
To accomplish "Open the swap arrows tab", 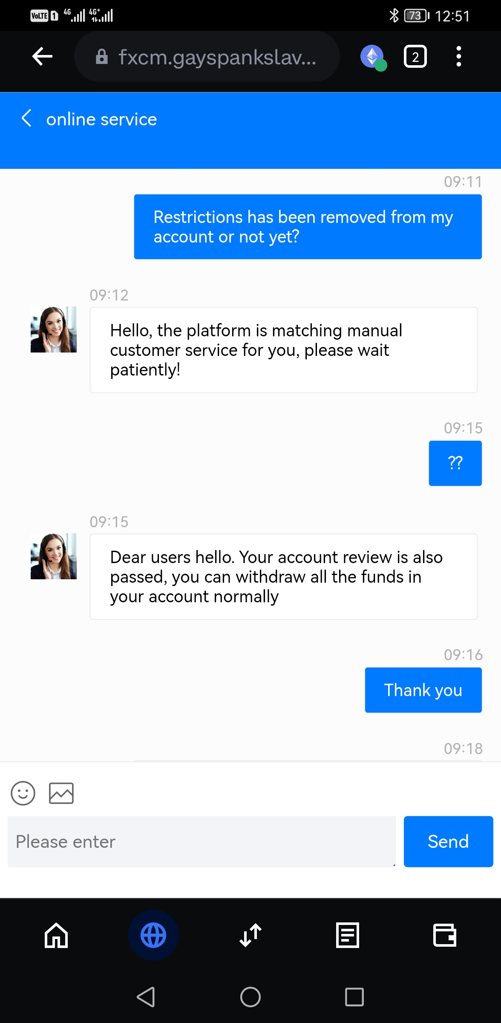I will click(x=250, y=935).
